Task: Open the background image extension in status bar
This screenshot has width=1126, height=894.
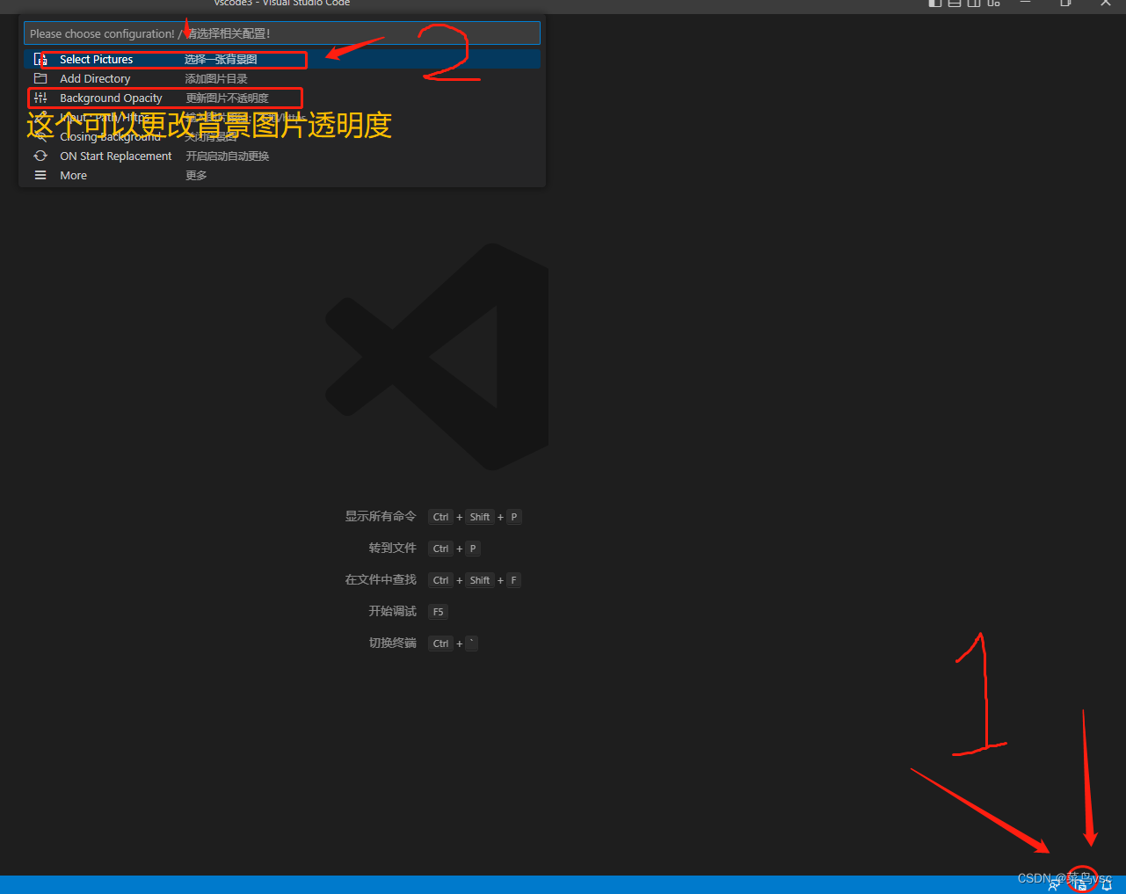Action: (x=1080, y=884)
